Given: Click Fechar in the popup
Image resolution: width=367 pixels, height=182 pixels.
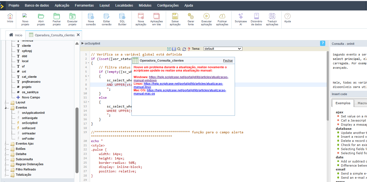Looking at the screenshot, I should [x=228, y=60].
